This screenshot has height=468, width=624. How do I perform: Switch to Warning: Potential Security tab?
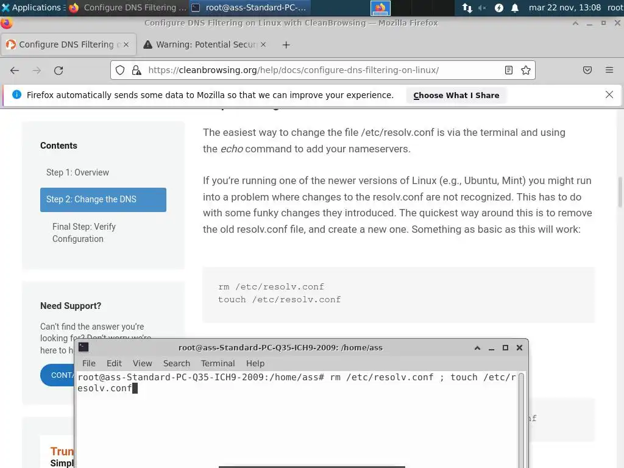tap(205, 44)
